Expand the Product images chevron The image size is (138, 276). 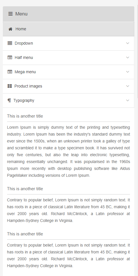[128, 86]
